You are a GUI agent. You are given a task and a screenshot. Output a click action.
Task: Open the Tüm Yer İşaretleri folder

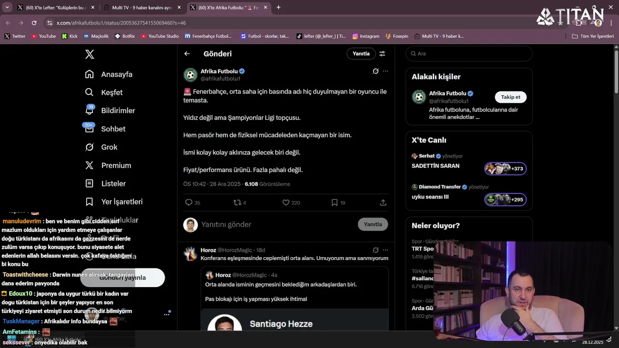click(593, 36)
